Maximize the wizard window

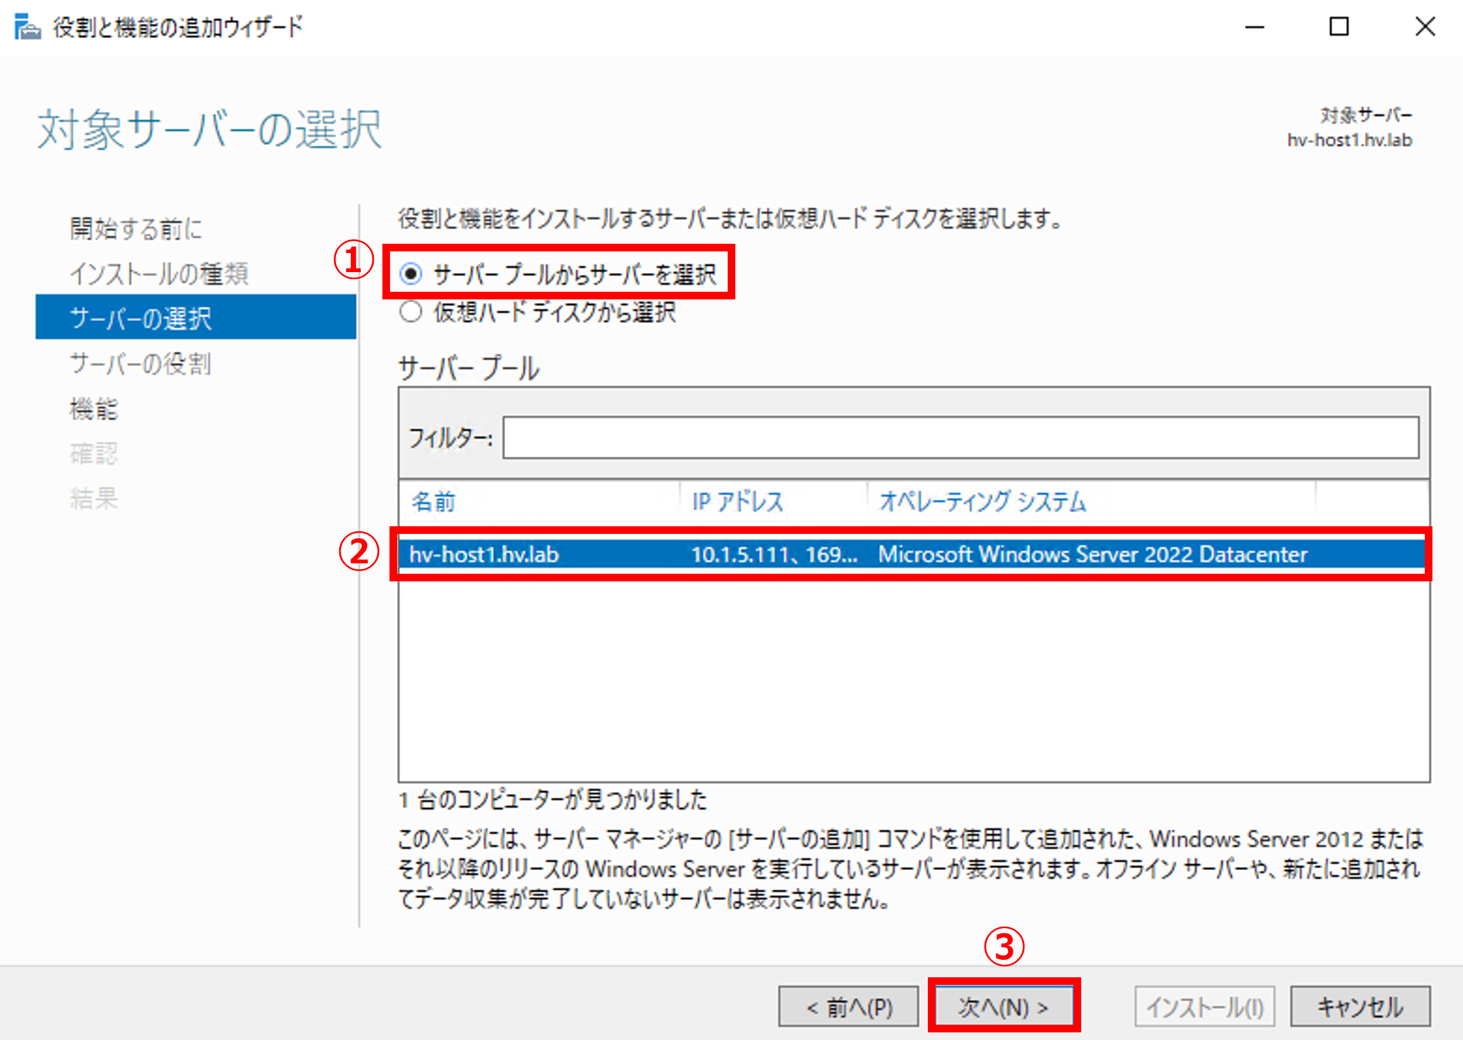[x=1339, y=27]
